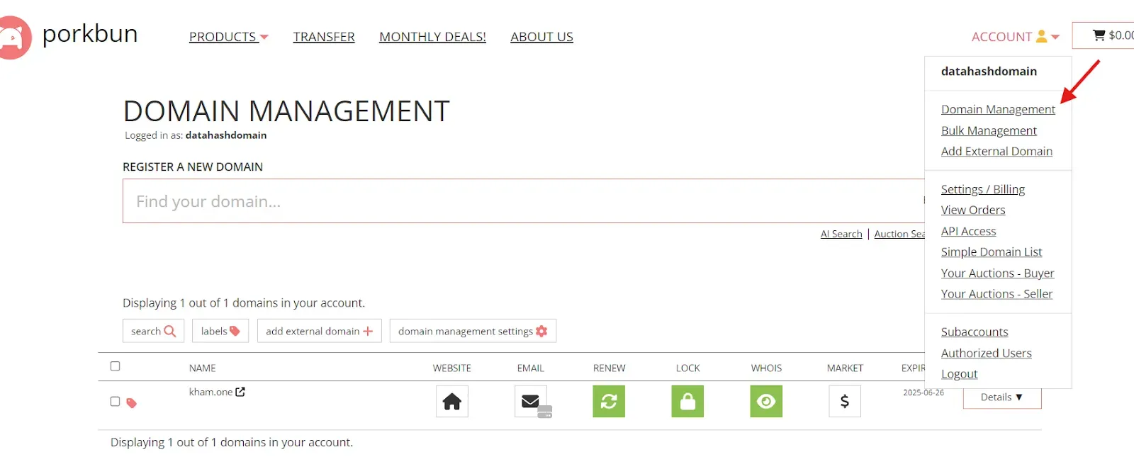Toggle auto renew icon for kham.one
1134x469 pixels.
coord(609,402)
